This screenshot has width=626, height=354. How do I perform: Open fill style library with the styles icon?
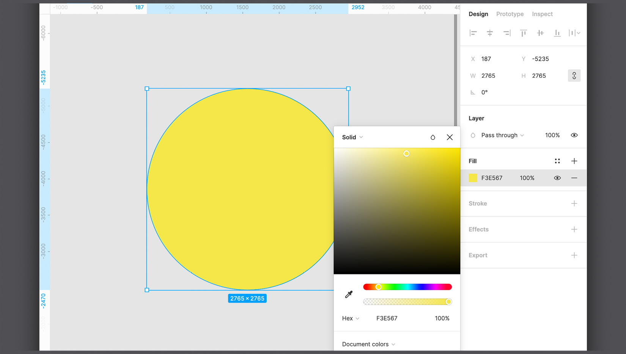[557, 161]
